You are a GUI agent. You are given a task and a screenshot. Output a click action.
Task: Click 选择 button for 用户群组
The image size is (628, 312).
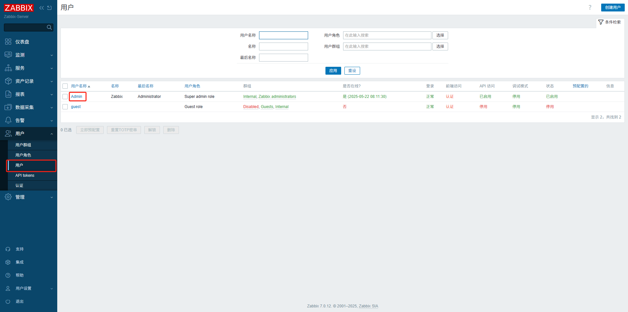[x=440, y=46]
